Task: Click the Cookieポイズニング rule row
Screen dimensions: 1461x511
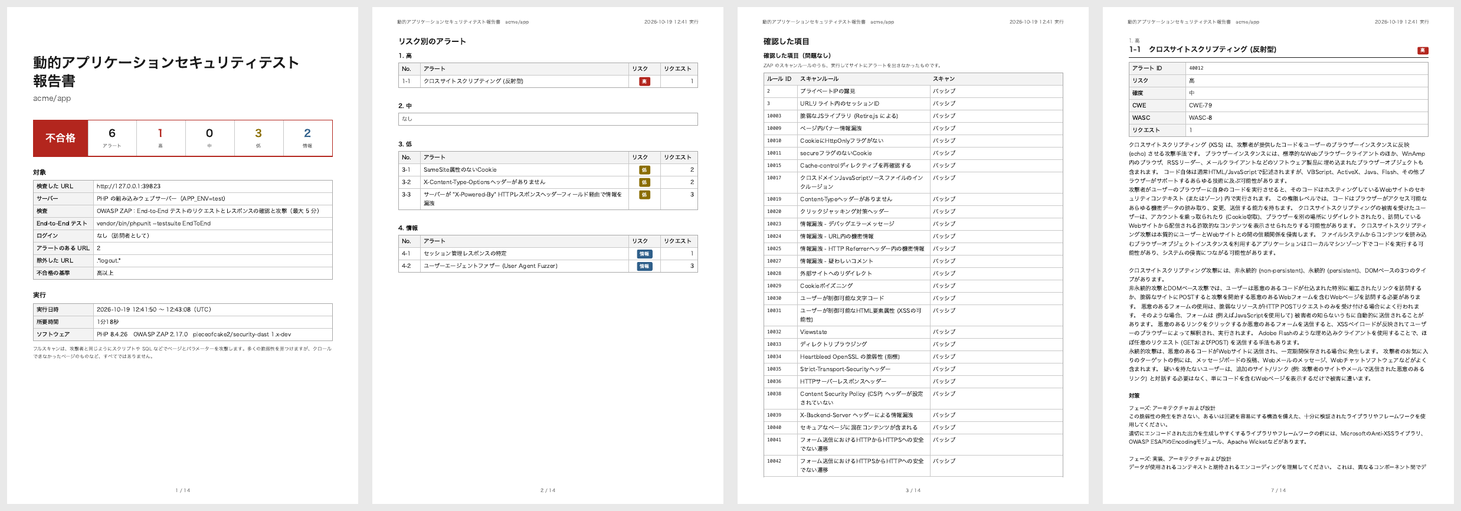Action: pos(913,286)
